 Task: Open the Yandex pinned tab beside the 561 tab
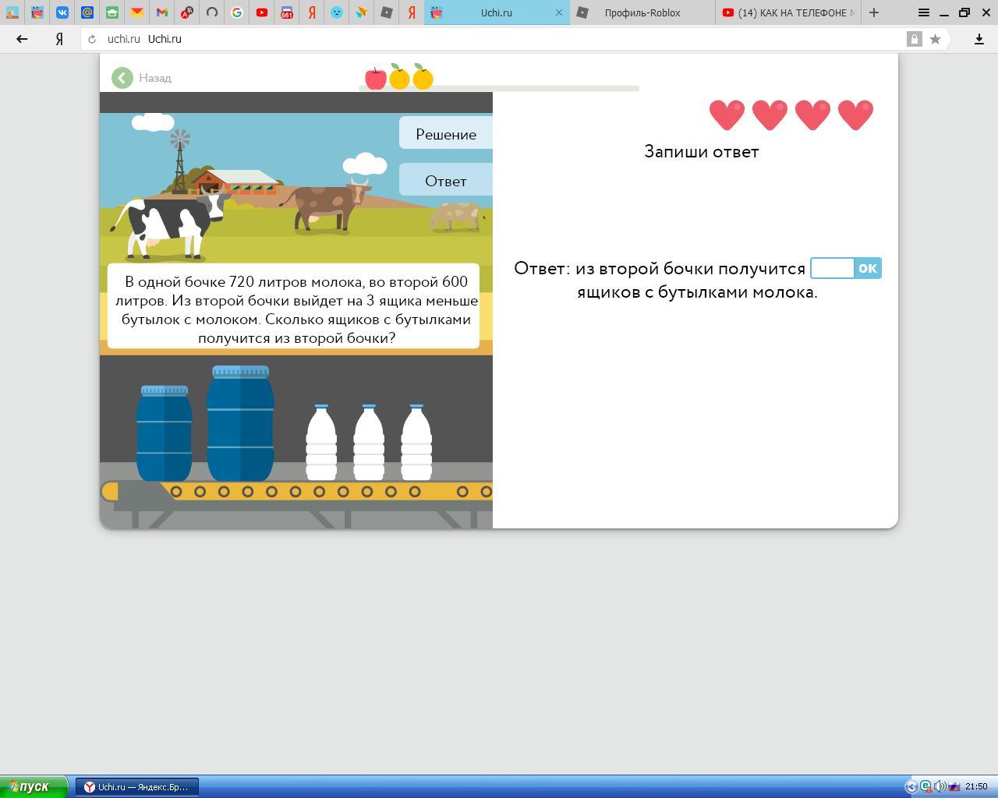312,12
